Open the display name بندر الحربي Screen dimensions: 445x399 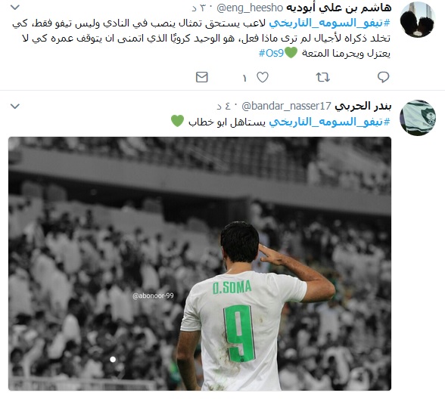point(363,107)
